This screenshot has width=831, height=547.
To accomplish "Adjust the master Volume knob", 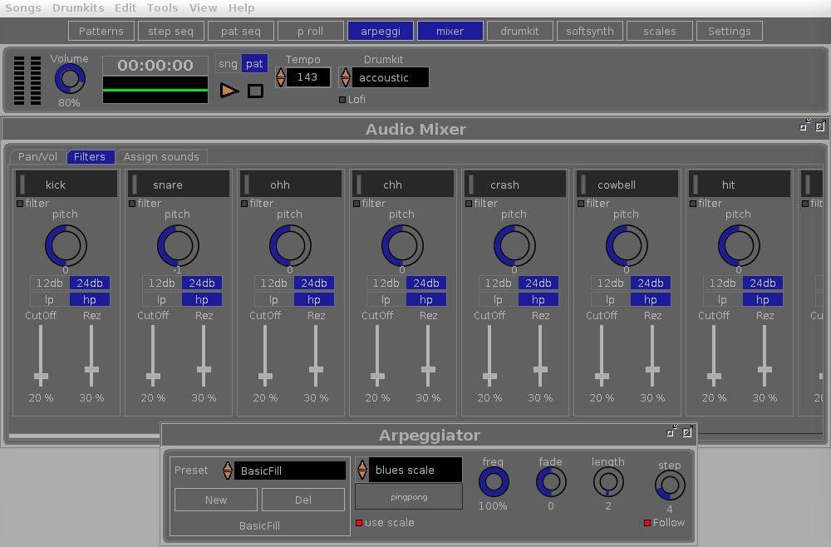I will click(x=70, y=80).
